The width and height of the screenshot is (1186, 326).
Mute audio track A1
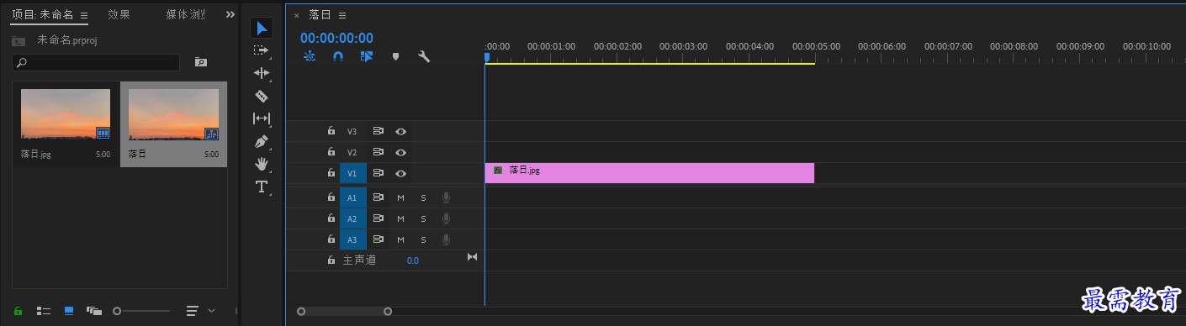401,197
